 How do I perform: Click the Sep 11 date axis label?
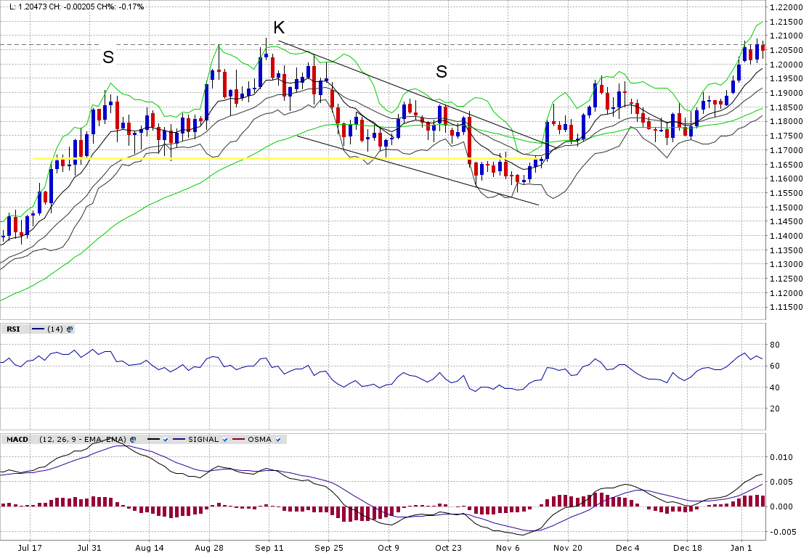tap(269, 549)
